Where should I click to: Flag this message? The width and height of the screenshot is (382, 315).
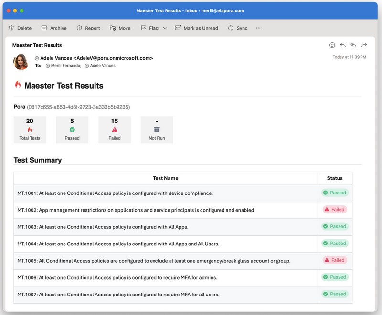coord(149,28)
